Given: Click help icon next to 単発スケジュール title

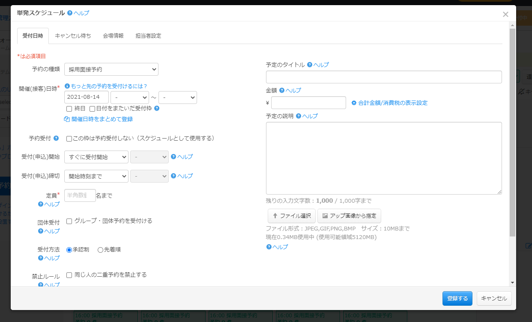Looking at the screenshot, I should (x=70, y=13).
